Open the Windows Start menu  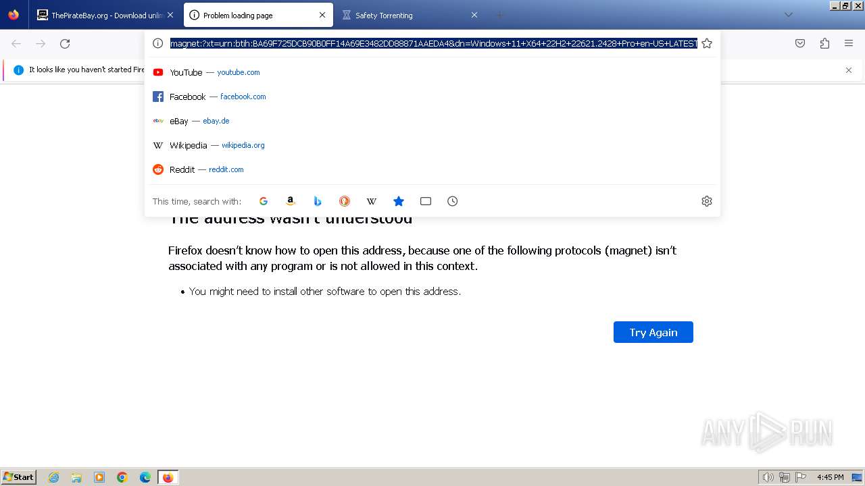[19, 477]
